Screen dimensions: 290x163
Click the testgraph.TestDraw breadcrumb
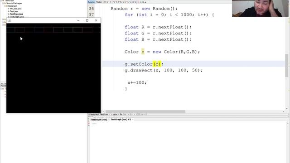click(99, 115)
